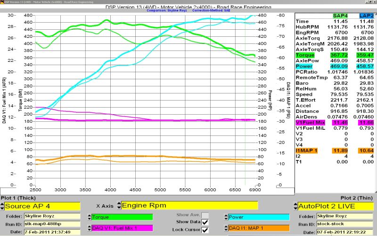Click Plot 2 Date field 07-Feb-2011 22:19:22

344,232
